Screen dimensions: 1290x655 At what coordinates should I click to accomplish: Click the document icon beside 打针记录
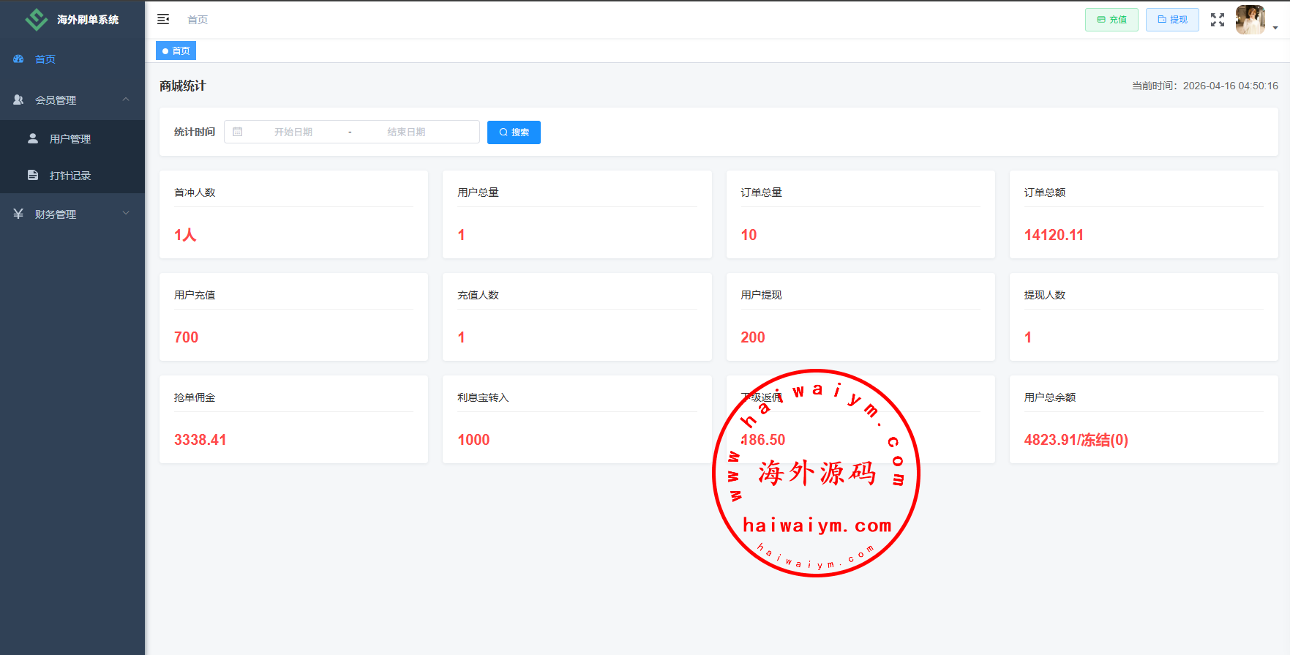tap(33, 175)
